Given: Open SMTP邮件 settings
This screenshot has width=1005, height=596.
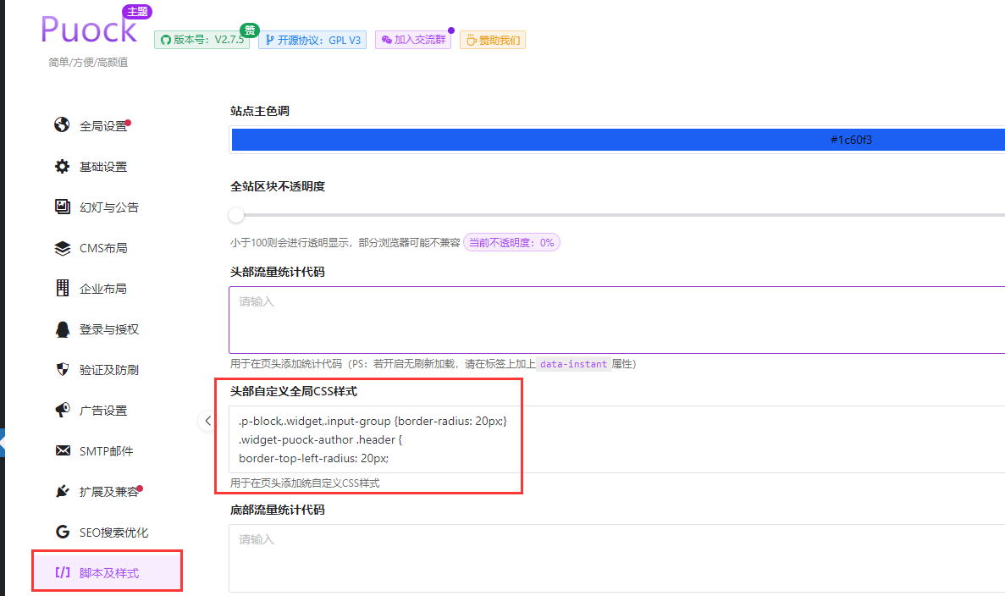Looking at the screenshot, I should [107, 451].
